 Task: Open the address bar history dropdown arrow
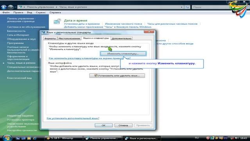pos(182,7)
